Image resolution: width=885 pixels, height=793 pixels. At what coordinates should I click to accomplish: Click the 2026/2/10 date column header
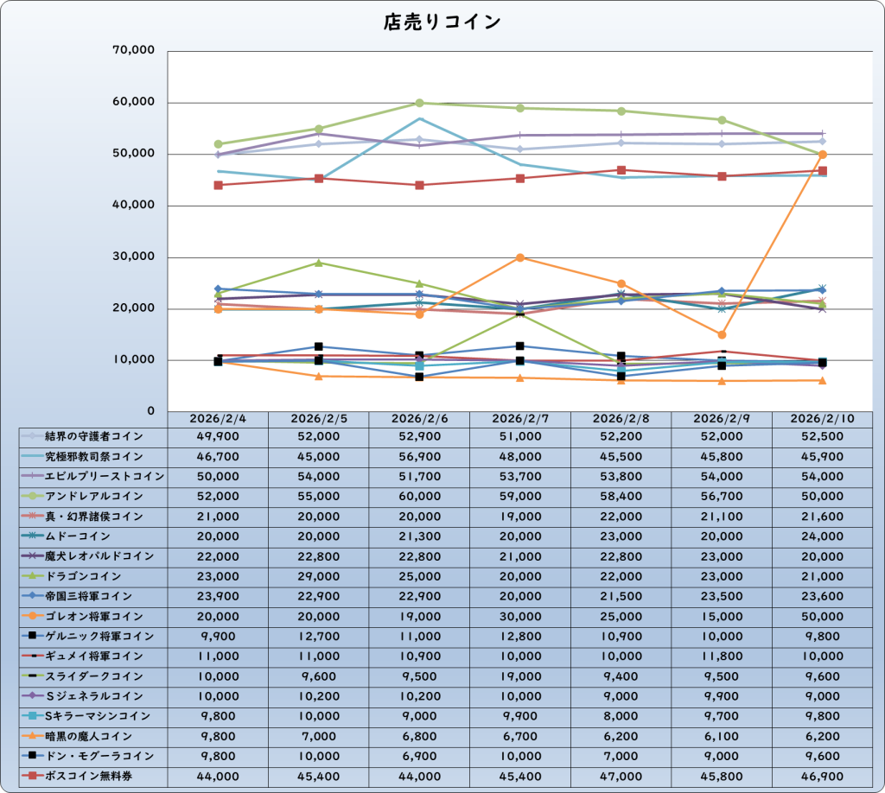[823, 418]
